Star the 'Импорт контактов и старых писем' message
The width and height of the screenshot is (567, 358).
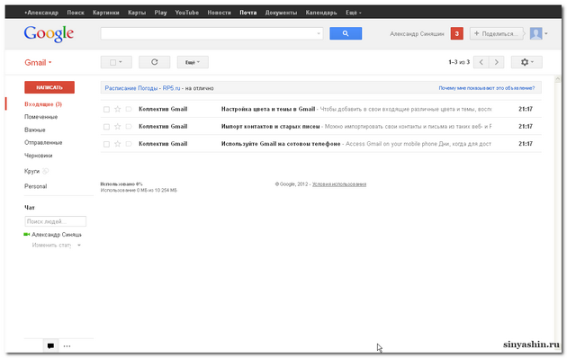(x=118, y=127)
